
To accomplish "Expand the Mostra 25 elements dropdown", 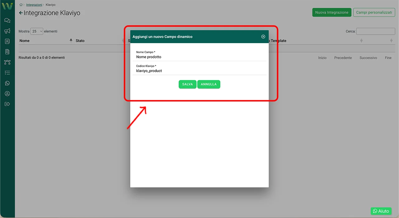I will pyautogui.click(x=37, y=31).
